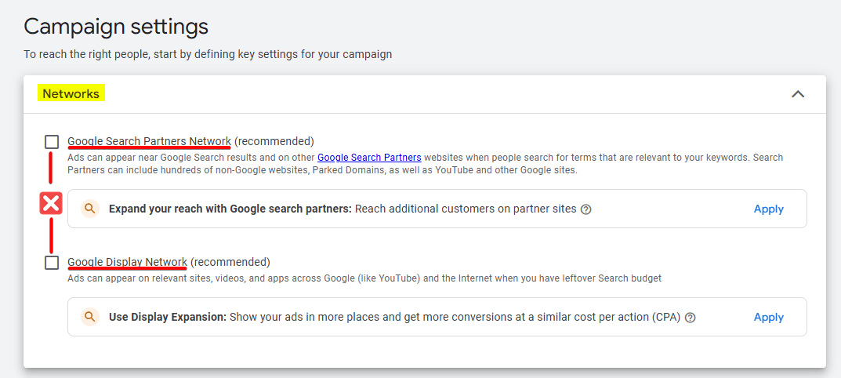Select the Google Display Network label
This screenshot has height=378, width=841.
click(x=127, y=262)
